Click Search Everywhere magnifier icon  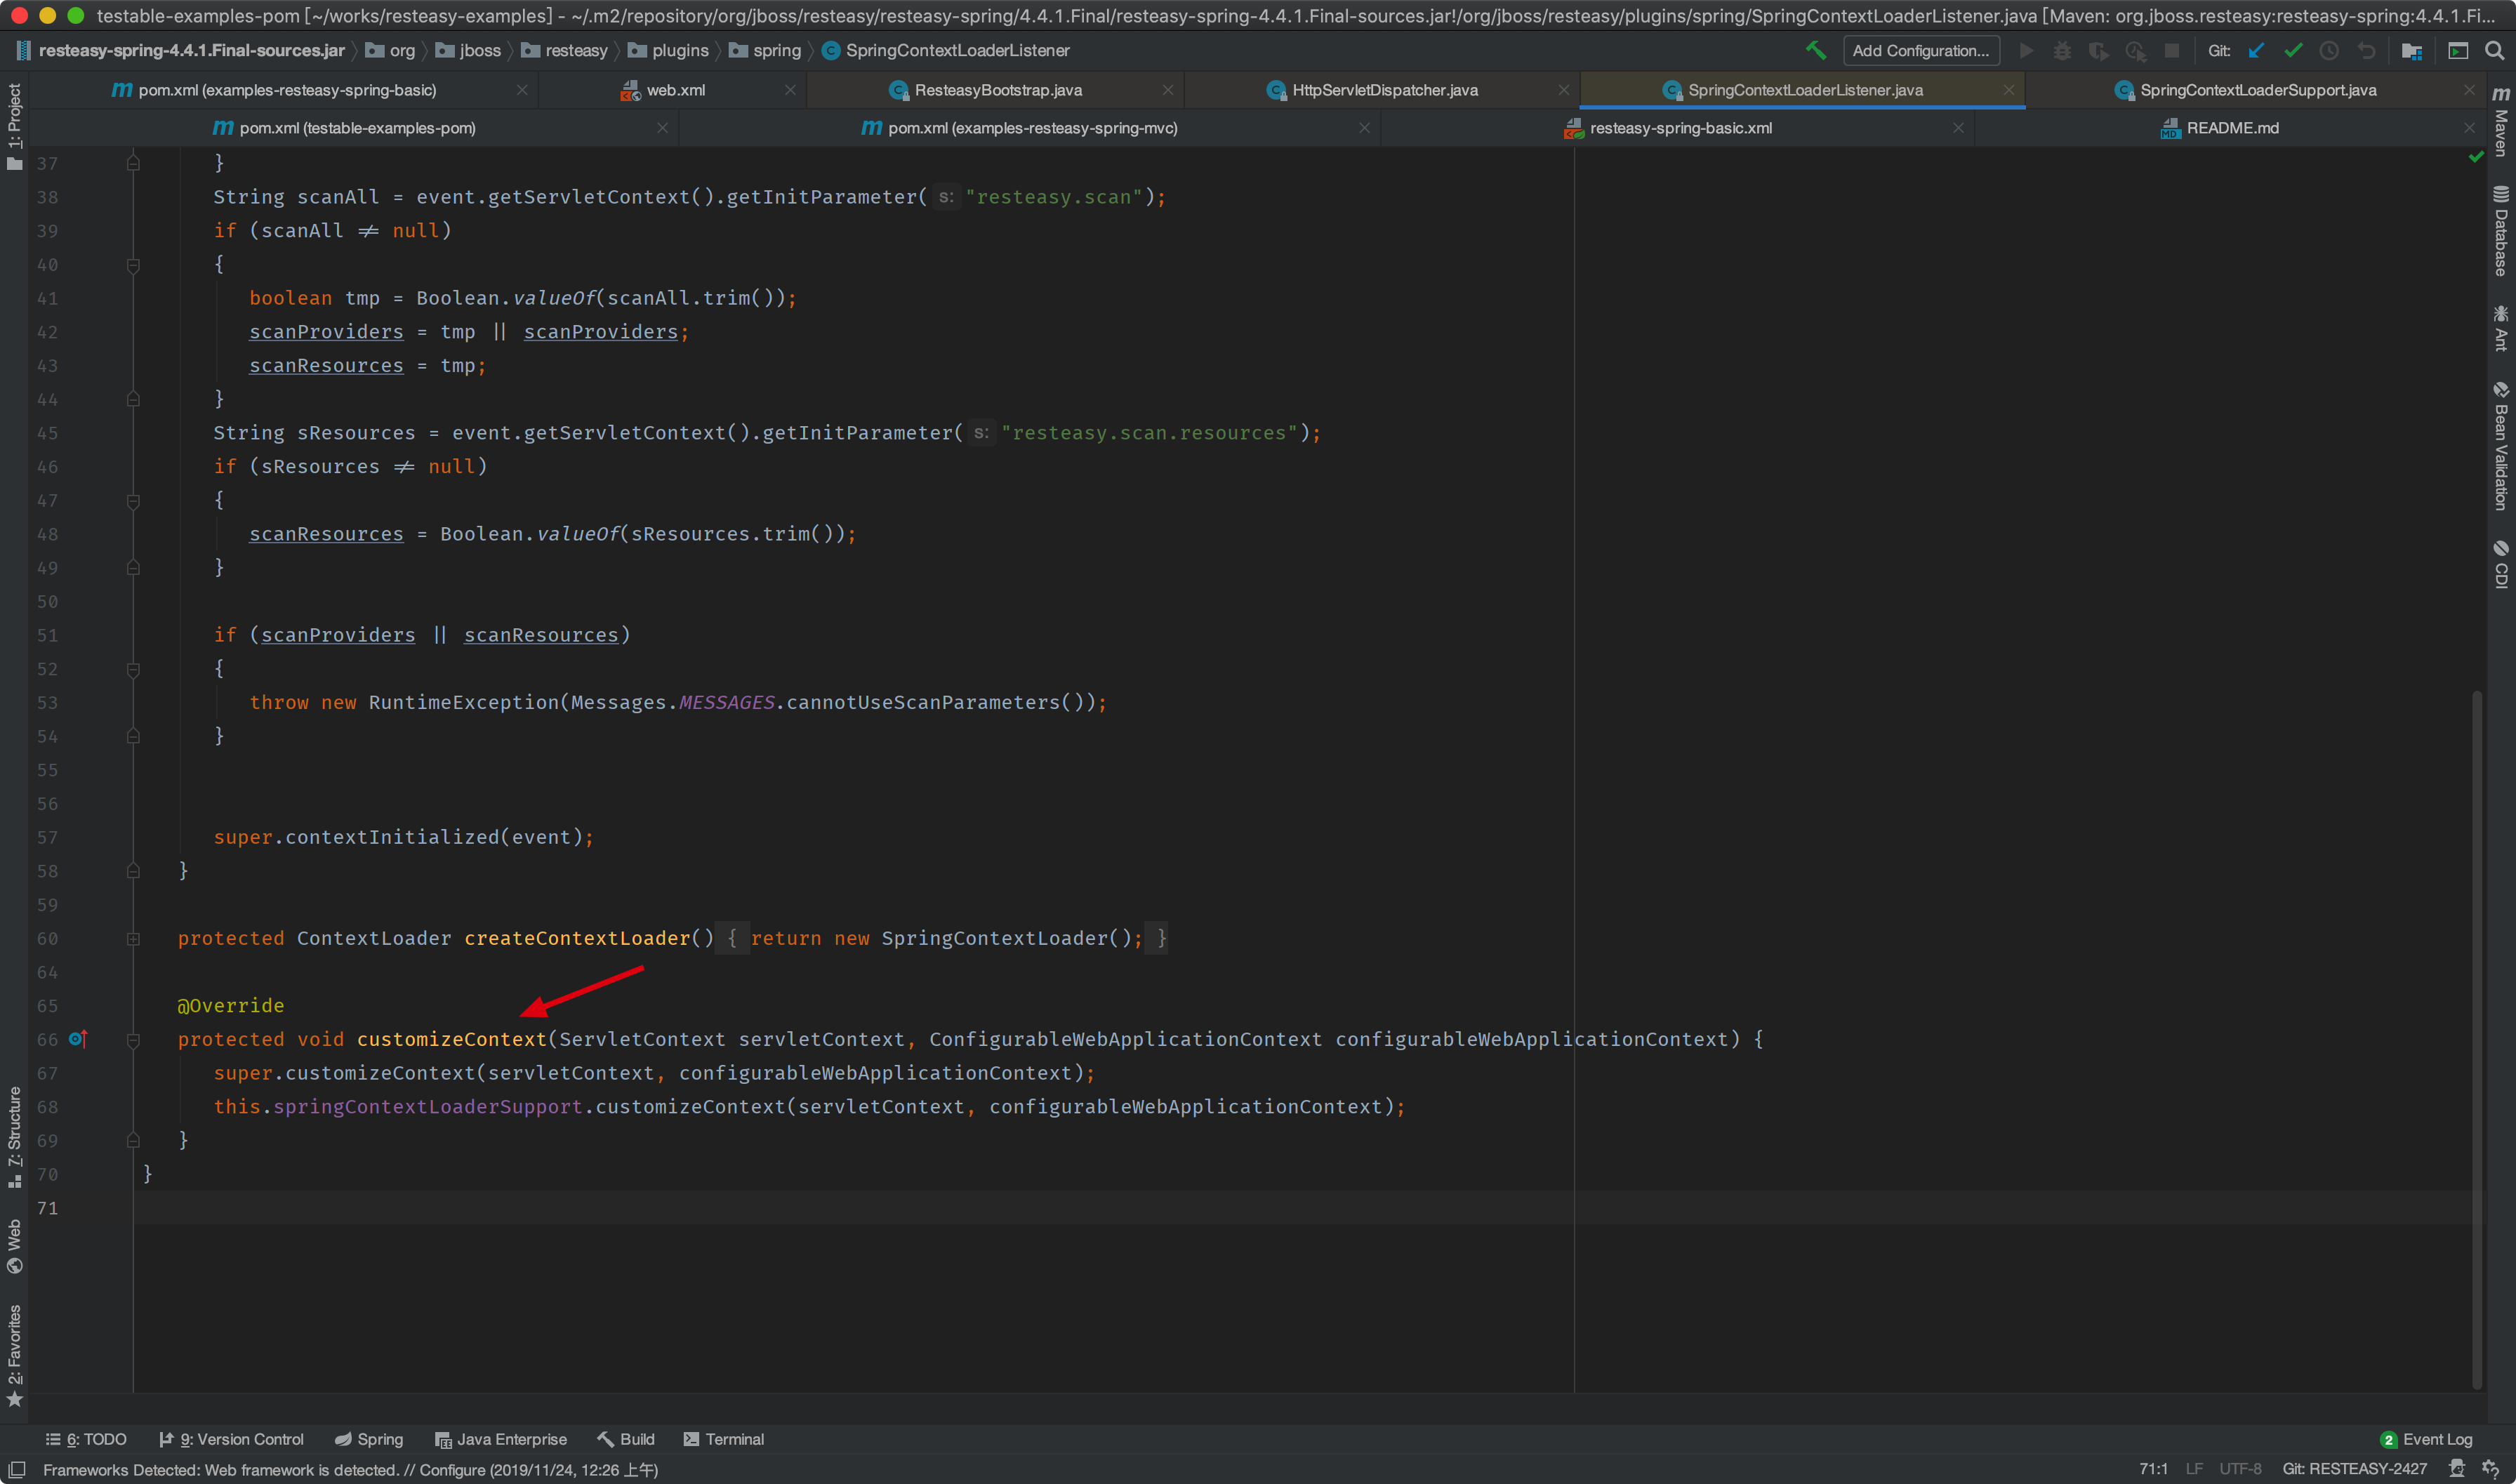2494,50
